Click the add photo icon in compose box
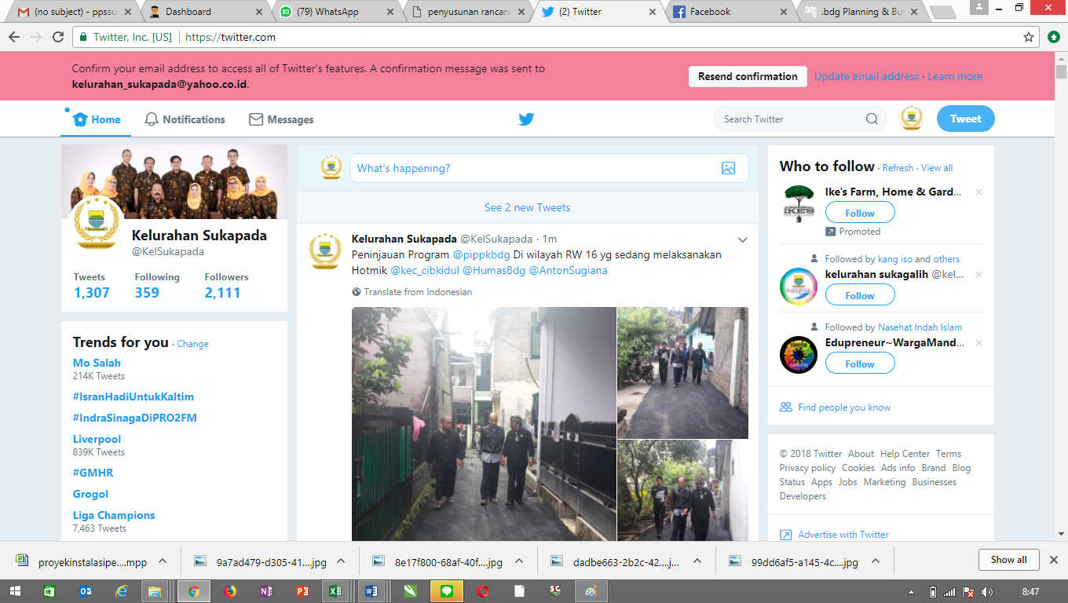This screenshot has height=603, width=1068. pos(728,168)
